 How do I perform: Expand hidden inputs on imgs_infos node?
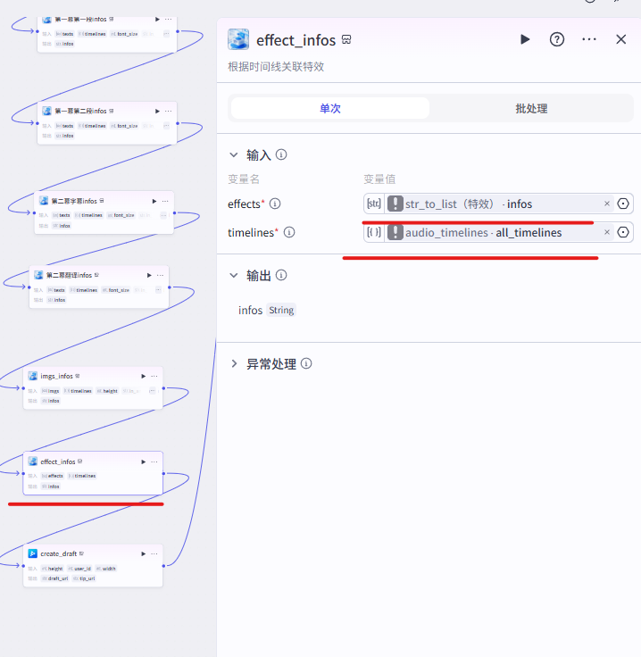point(152,391)
